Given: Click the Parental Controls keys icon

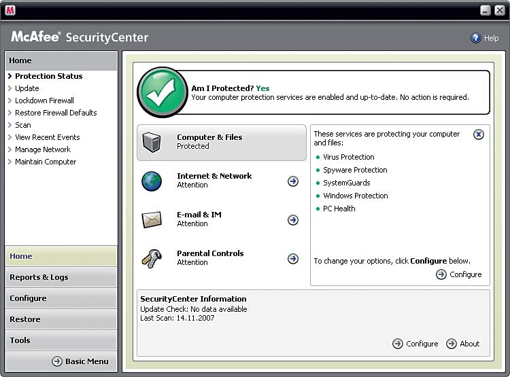Looking at the screenshot, I should [152, 258].
